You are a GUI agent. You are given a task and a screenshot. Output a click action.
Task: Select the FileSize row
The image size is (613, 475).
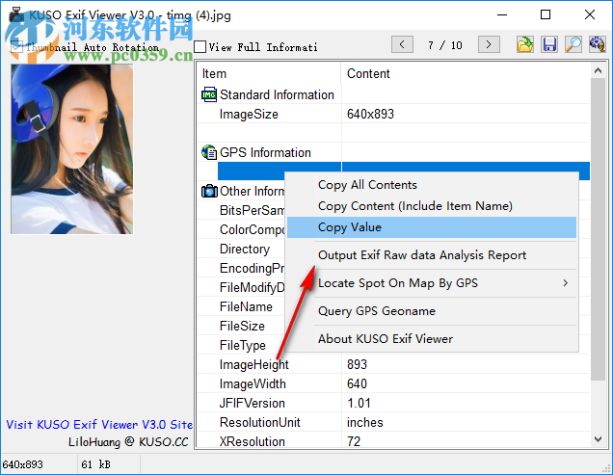coord(242,326)
